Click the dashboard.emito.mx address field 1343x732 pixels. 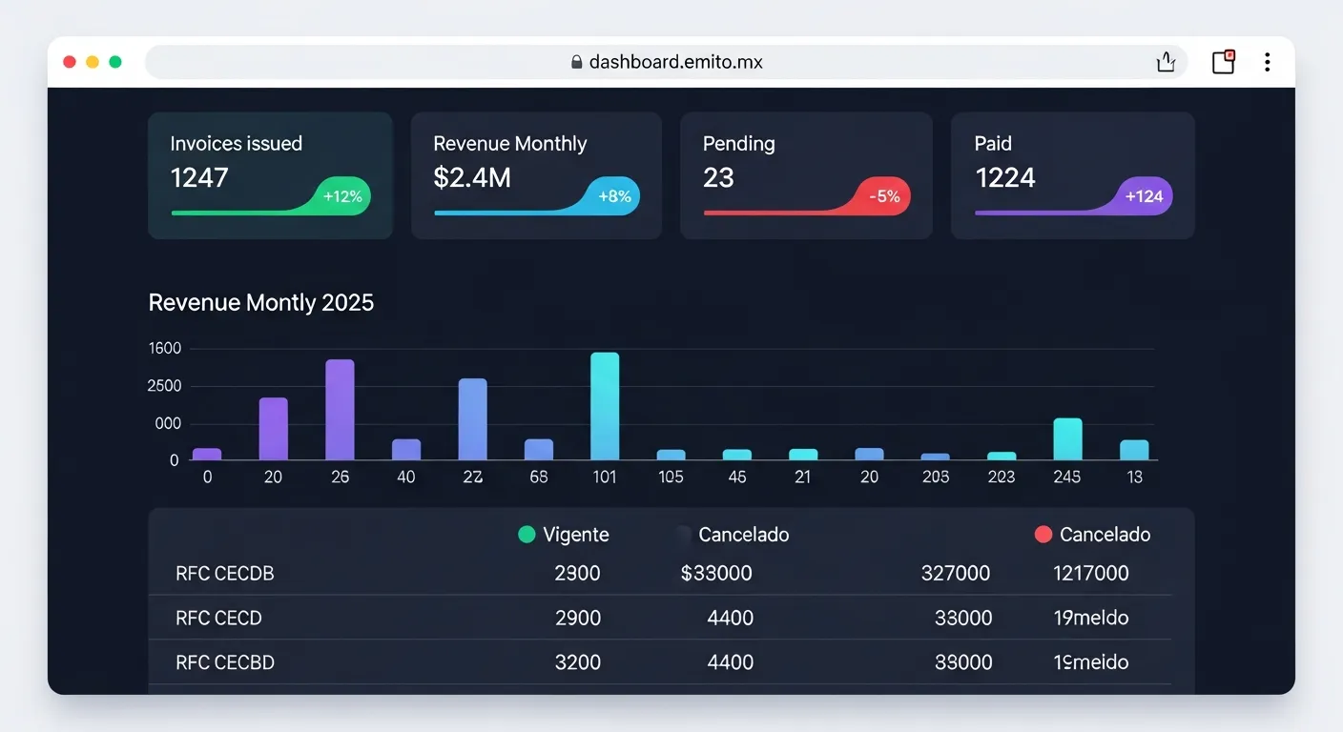675,62
